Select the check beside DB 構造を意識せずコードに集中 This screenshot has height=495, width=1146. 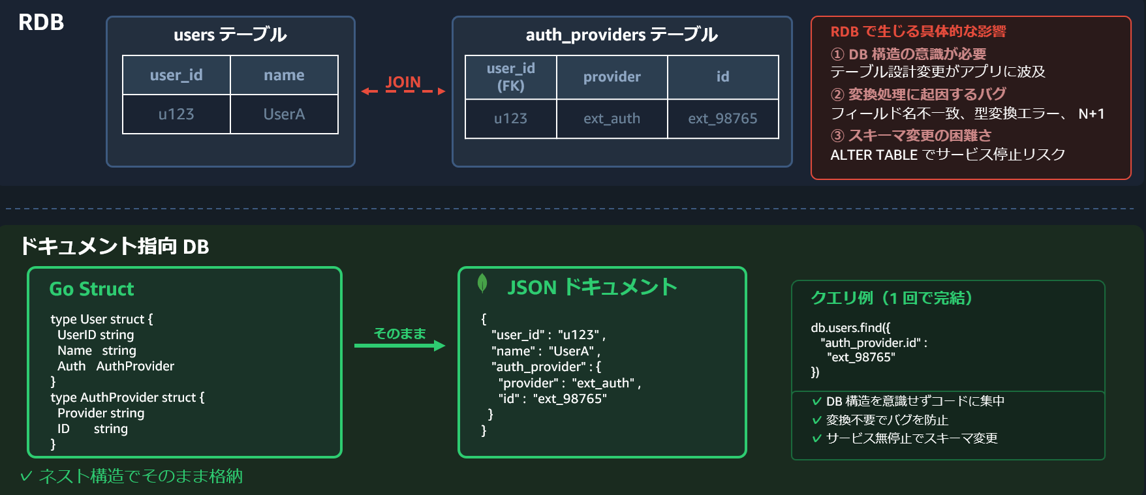click(x=816, y=401)
